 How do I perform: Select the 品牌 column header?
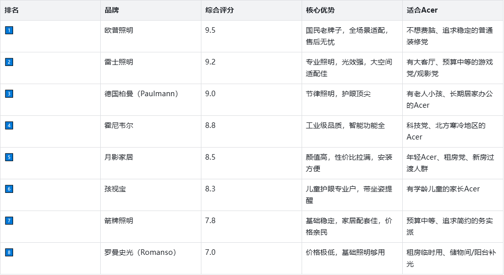pyautogui.click(x=112, y=10)
